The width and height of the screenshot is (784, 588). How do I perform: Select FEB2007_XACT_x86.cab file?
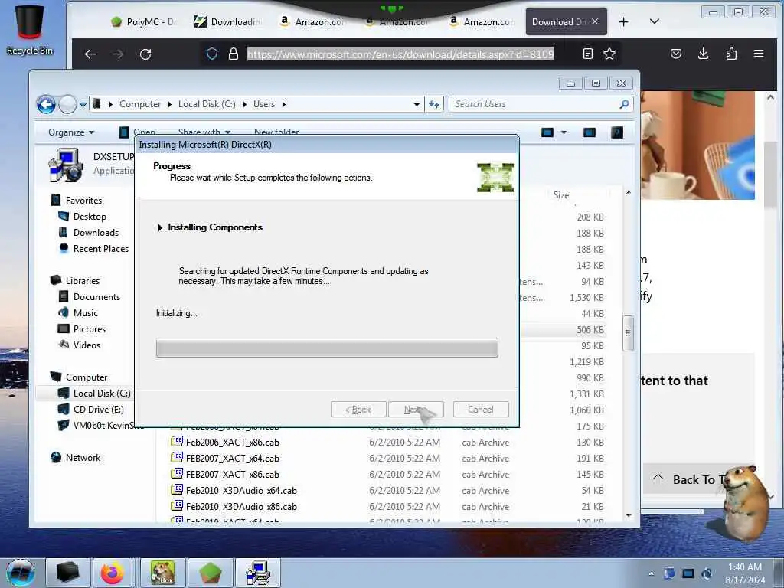point(233,474)
